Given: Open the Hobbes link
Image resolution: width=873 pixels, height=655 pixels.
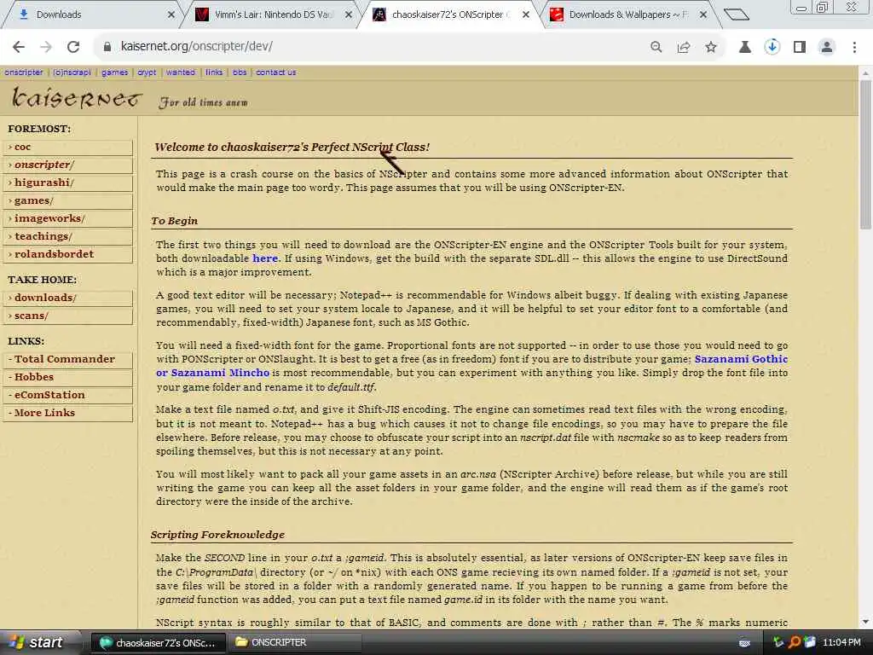Looking at the screenshot, I should point(68,377).
